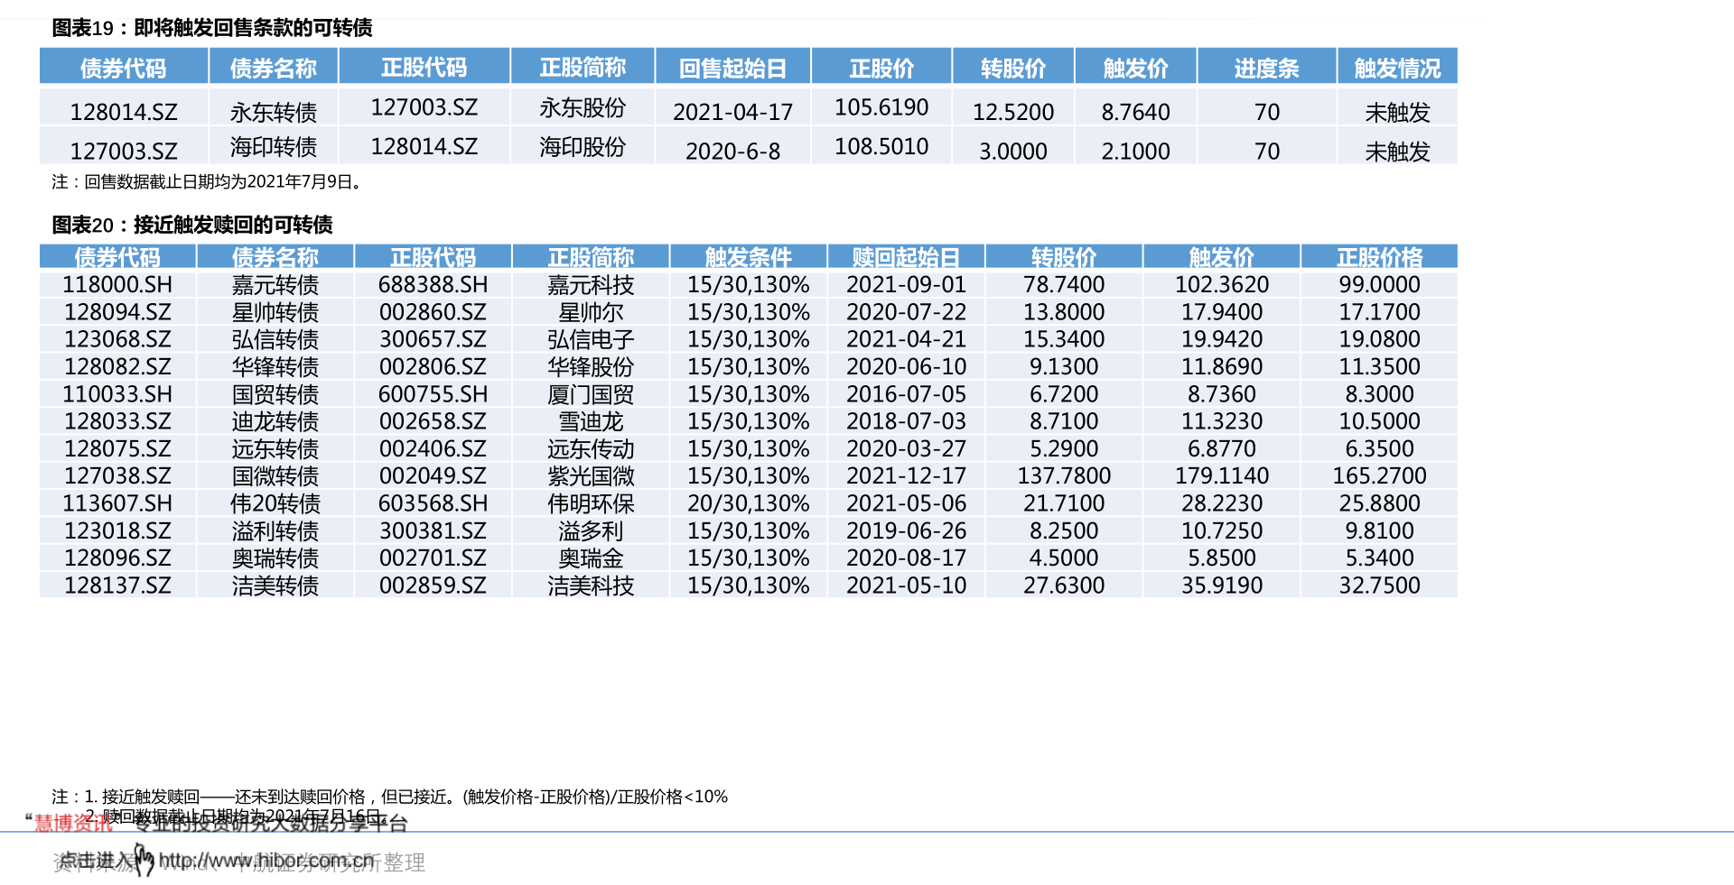Click the note about 回售数据截止日期 2021年7月9日
1734x885 pixels.
pyautogui.click(x=208, y=181)
